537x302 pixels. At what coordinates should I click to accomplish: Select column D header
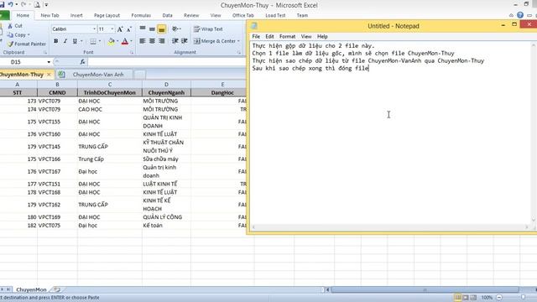[x=166, y=84]
